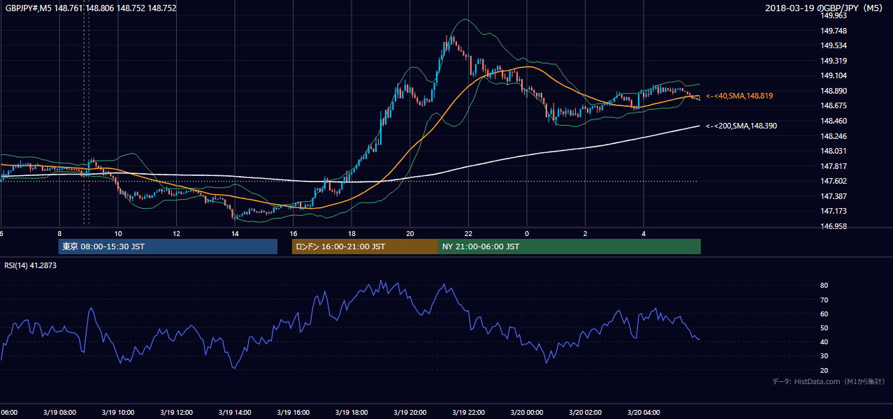
Task: Click the 3/19 20:00 date label
Action: pyautogui.click(x=410, y=412)
